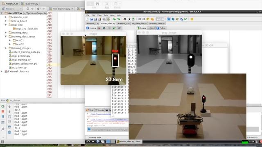262x147 pixels.
Task: Click the up-arrow in Run console
Action: [x=9, y=107]
